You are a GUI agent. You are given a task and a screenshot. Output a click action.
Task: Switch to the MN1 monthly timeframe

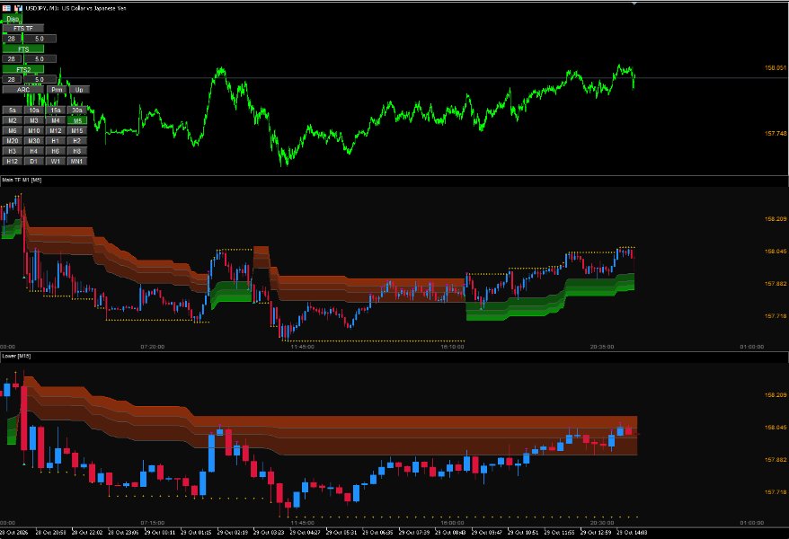77,162
